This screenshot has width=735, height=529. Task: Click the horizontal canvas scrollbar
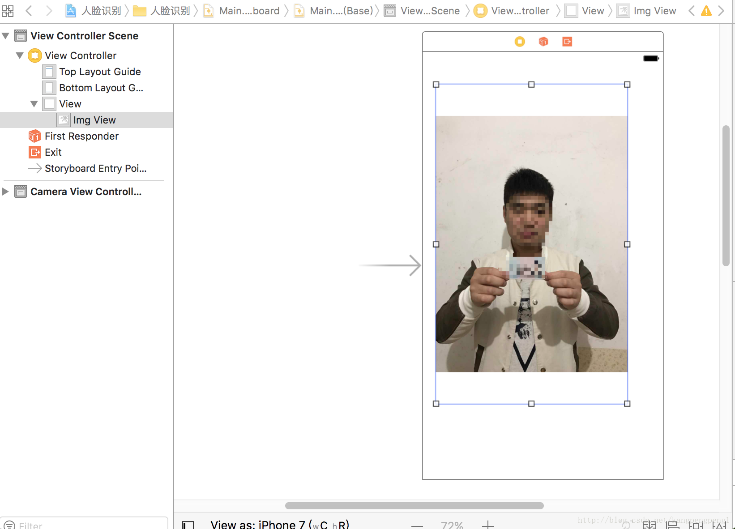(x=415, y=506)
